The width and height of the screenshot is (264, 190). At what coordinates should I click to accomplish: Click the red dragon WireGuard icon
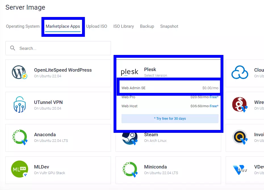click(x=240, y=104)
